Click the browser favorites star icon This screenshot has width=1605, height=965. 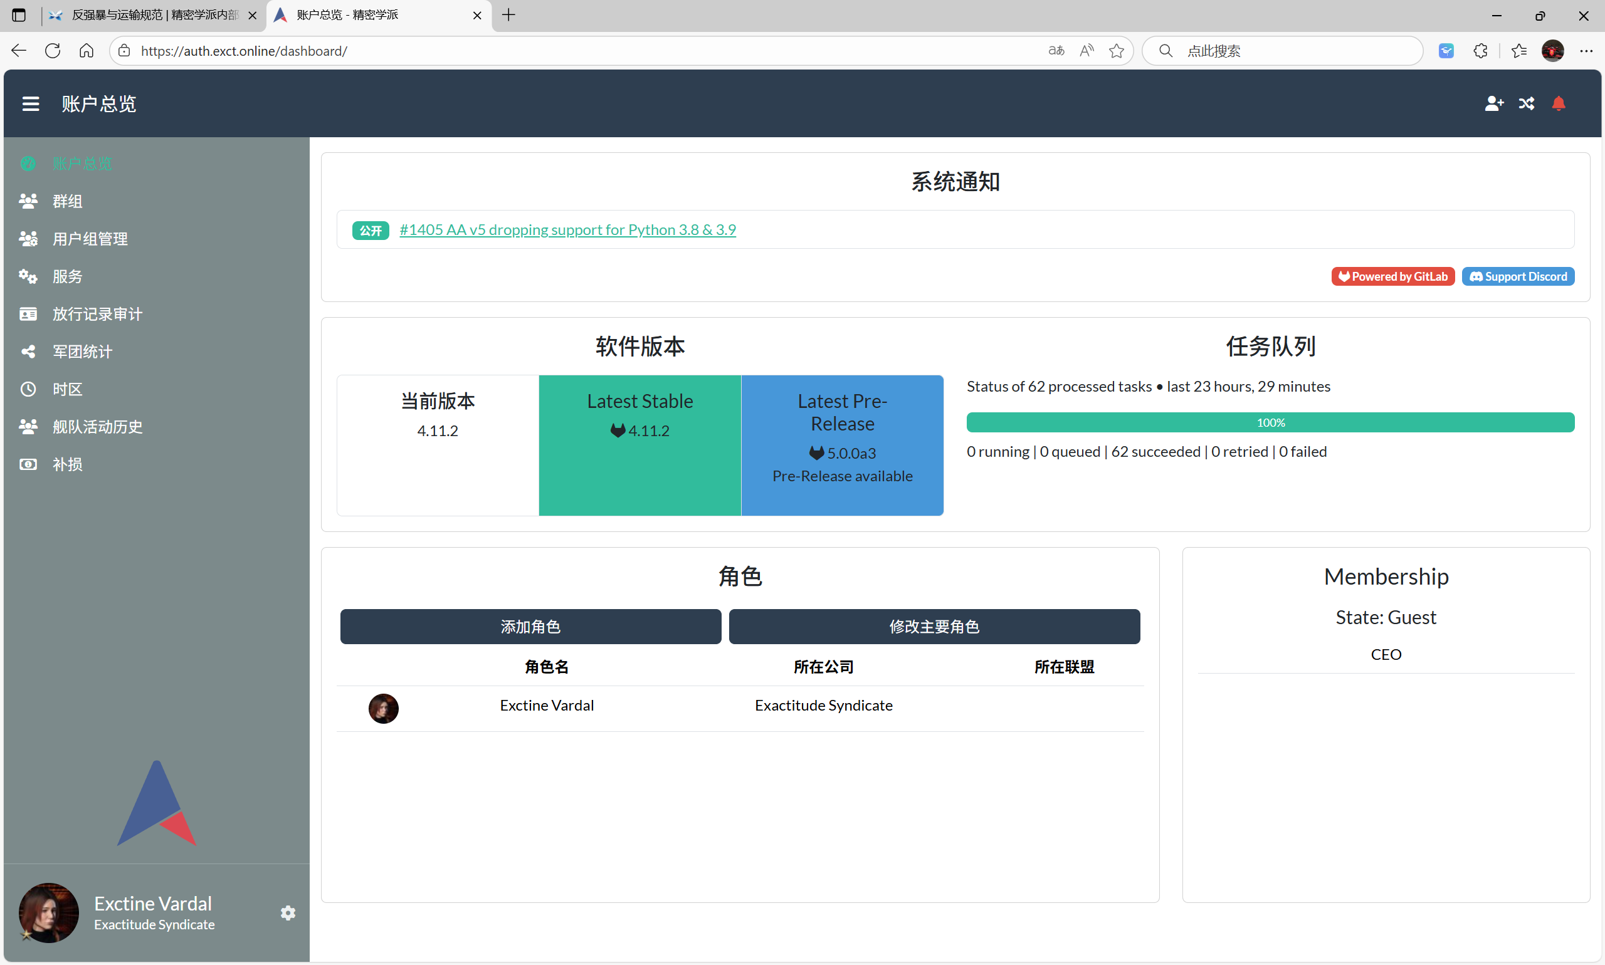click(1117, 51)
